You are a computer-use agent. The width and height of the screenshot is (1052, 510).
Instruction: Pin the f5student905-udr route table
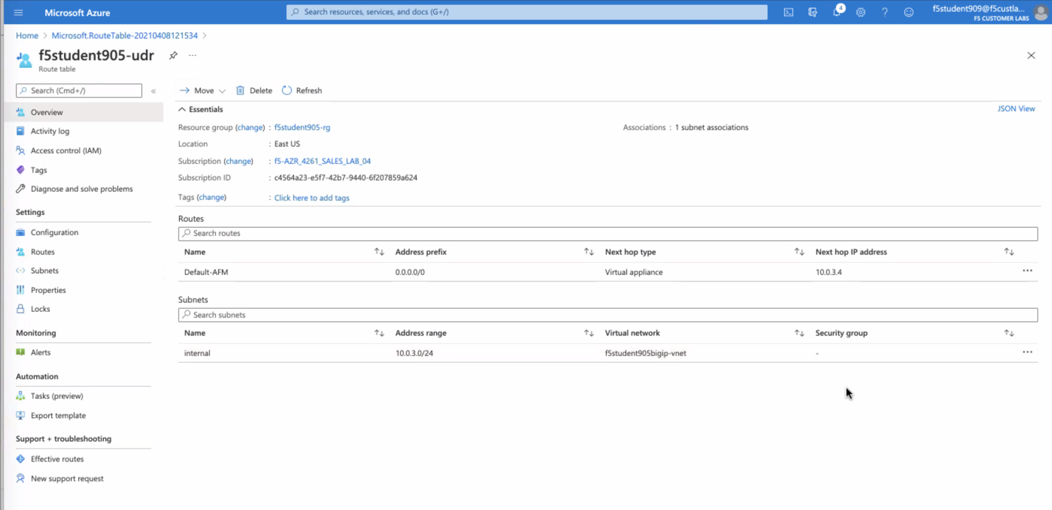tap(173, 55)
